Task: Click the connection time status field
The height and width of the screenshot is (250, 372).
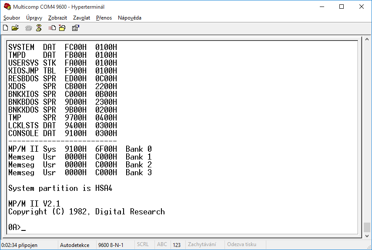Action: coord(19,245)
